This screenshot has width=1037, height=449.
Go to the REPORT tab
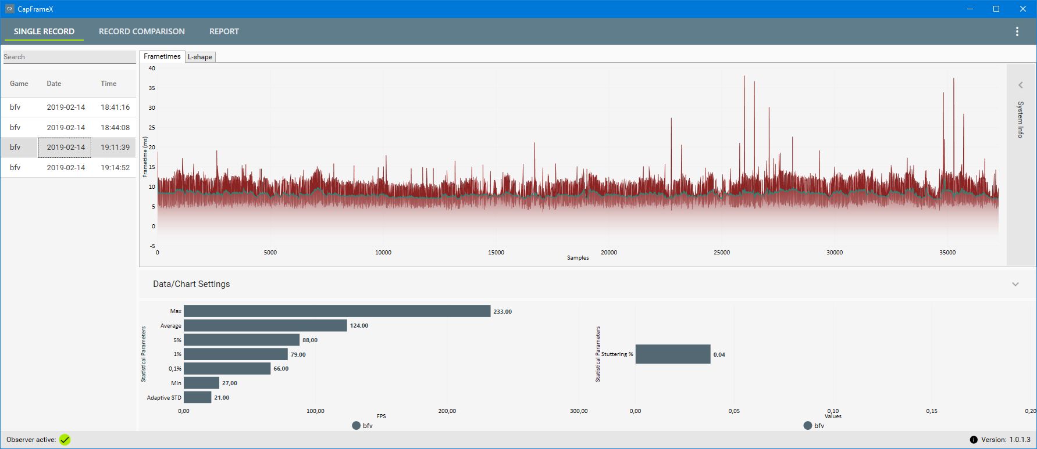(224, 31)
